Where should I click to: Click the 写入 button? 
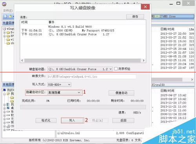click(x=72, y=121)
